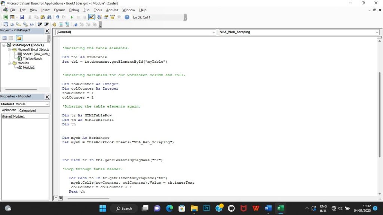383x215 pixels.
Task: Close the Project - VBAProject pane
Action: coord(48,31)
